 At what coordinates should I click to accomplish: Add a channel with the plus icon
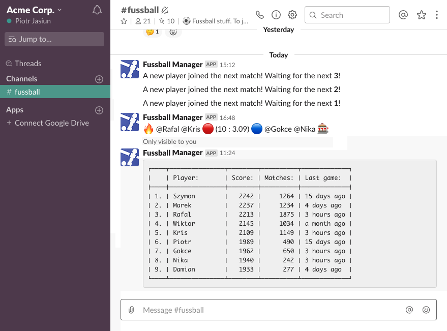(x=99, y=79)
